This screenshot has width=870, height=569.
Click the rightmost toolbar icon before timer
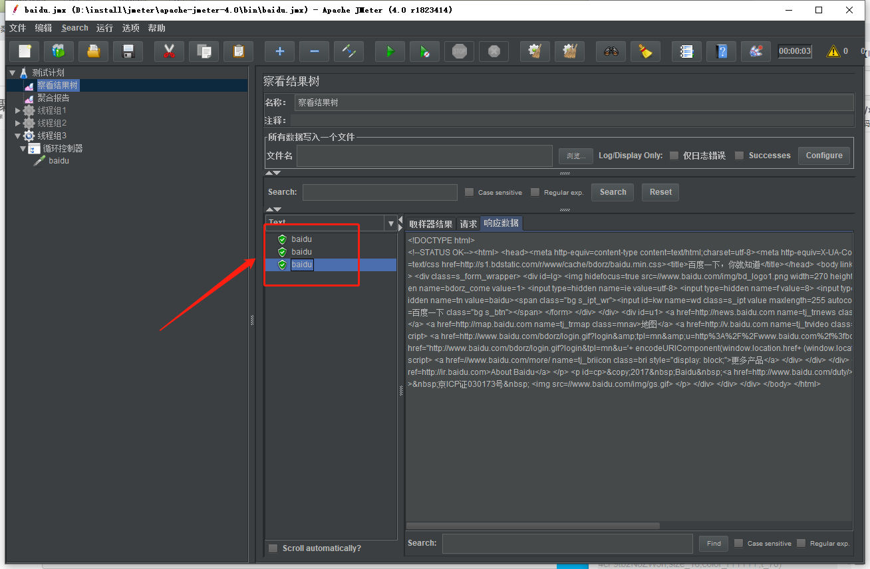[x=756, y=51]
